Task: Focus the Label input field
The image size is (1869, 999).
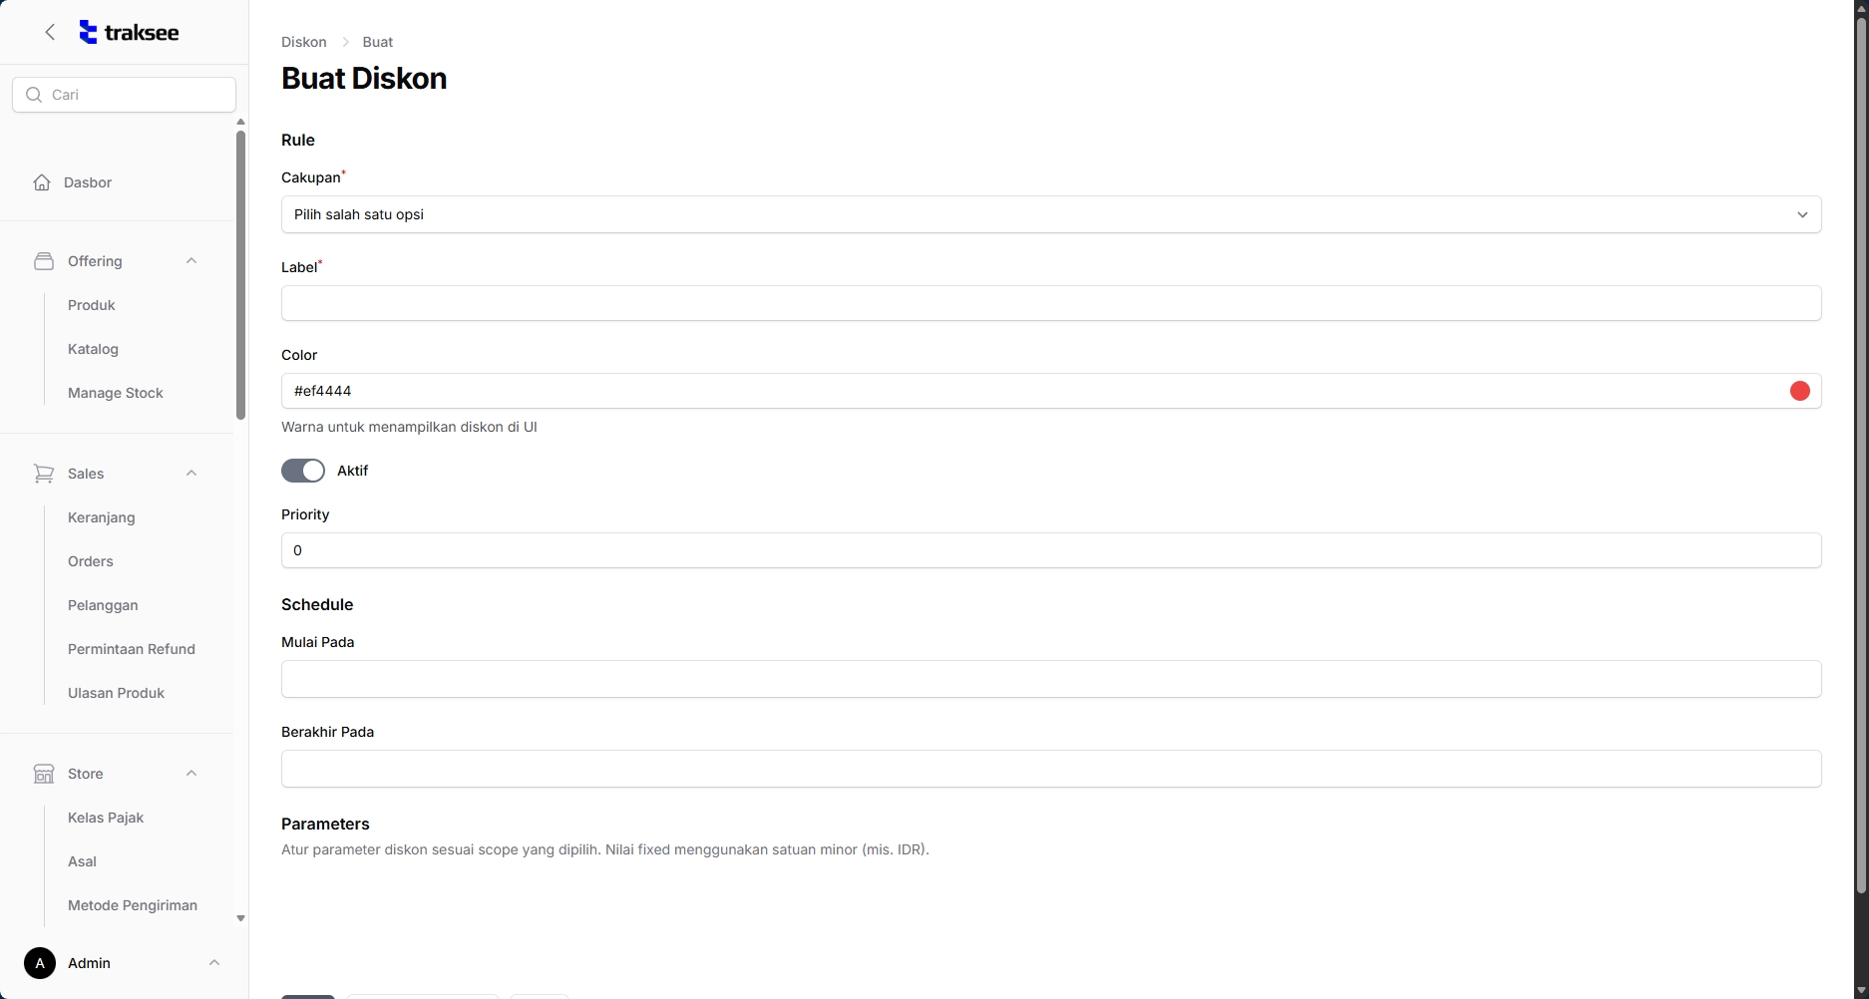Action: (1050, 303)
